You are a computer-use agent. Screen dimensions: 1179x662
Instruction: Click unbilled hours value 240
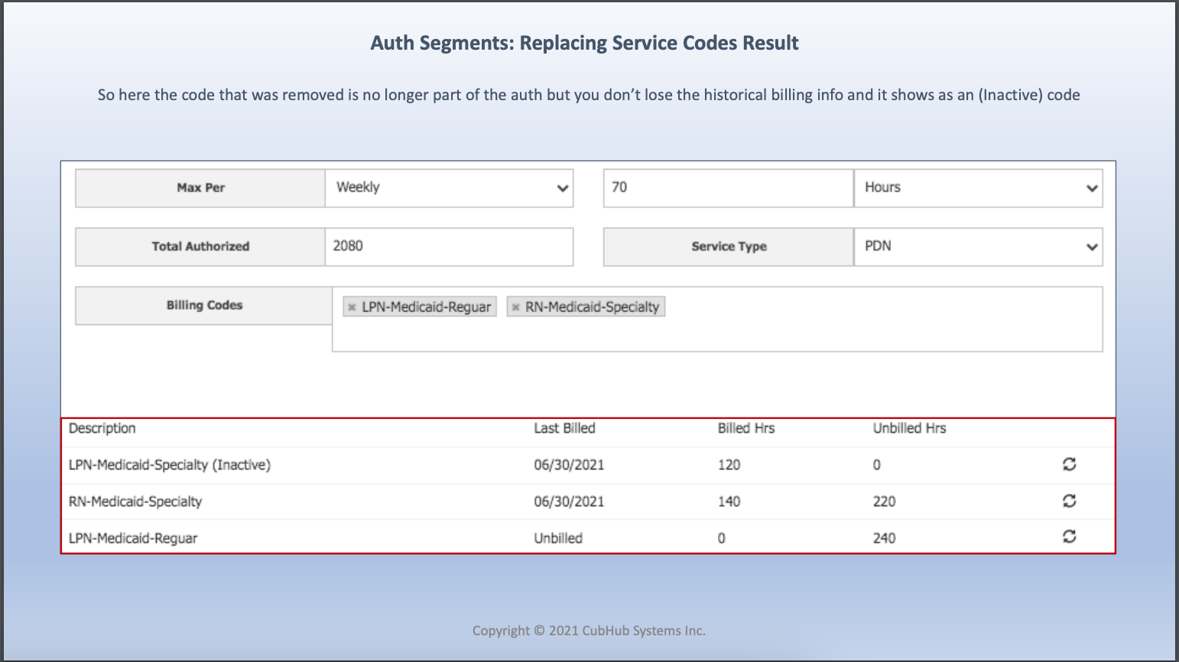point(885,538)
